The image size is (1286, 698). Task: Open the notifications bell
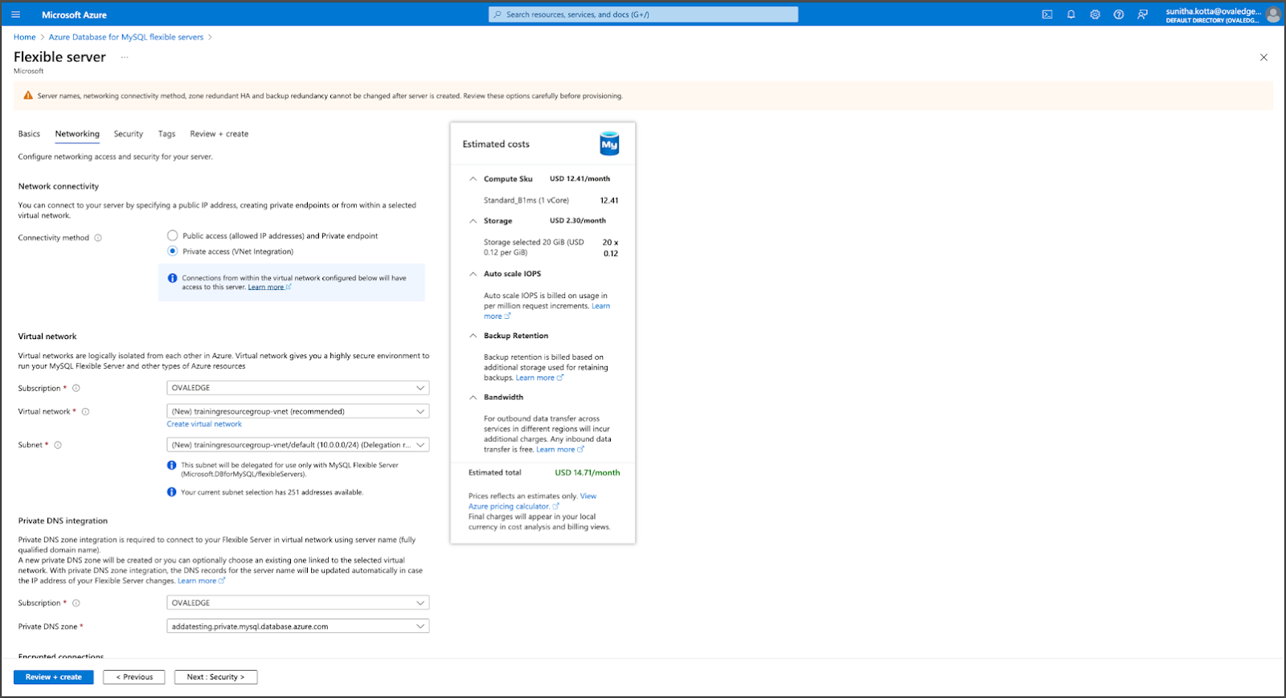tap(1071, 14)
